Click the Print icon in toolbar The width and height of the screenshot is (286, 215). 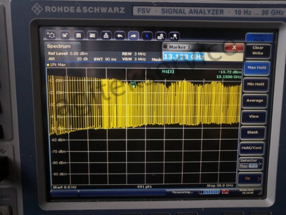tap(106, 36)
